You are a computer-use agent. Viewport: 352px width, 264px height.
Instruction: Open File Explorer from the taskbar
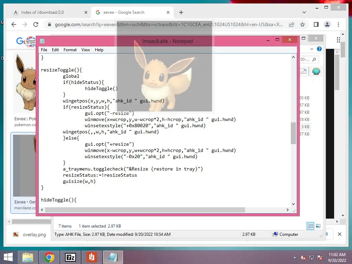coord(28,257)
